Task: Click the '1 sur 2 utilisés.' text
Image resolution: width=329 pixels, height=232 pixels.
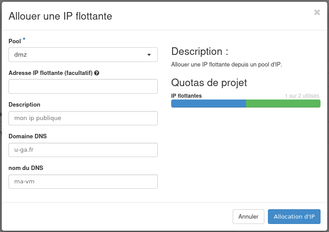Action: [302, 96]
